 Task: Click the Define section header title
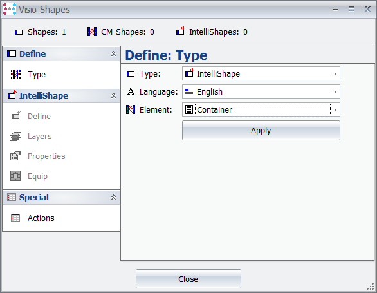pos(32,53)
